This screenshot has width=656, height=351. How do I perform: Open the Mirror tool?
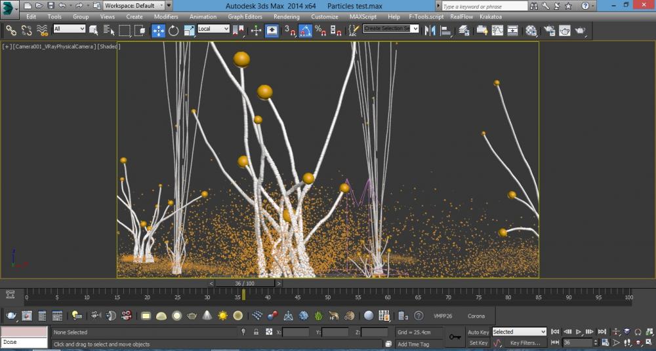pyautogui.click(x=431, y=30)
